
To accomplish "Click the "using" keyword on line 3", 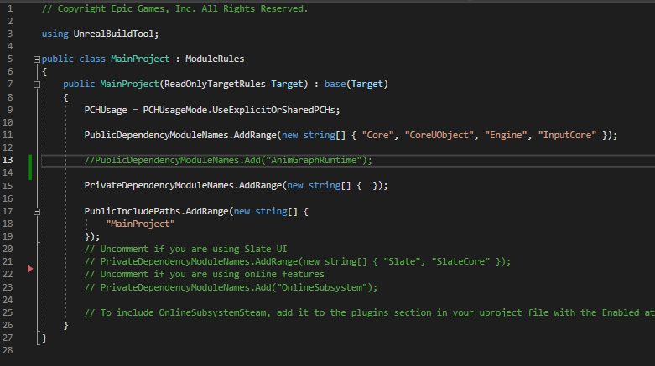I will pos(55,34).
